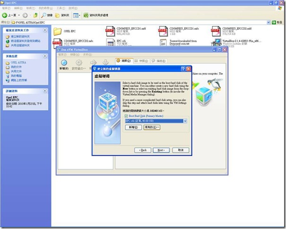Click the 現有的 (Existing) button in wizard
Viewport: 286px width, 229px height.
pyautogui.click(x=152, y=127)
